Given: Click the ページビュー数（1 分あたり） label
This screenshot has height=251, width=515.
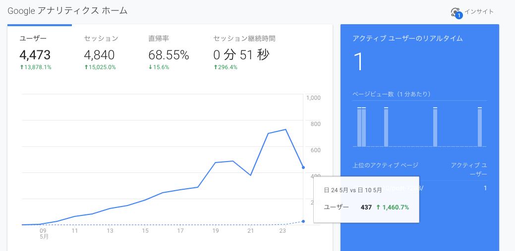Looking at the screenshot, I should click(392, 94).
